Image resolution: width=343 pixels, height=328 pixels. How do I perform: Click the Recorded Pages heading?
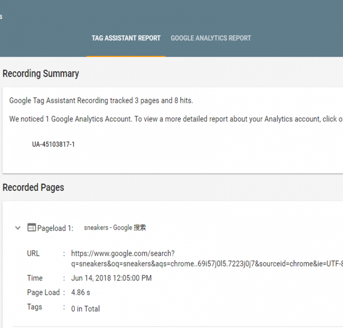33,188
